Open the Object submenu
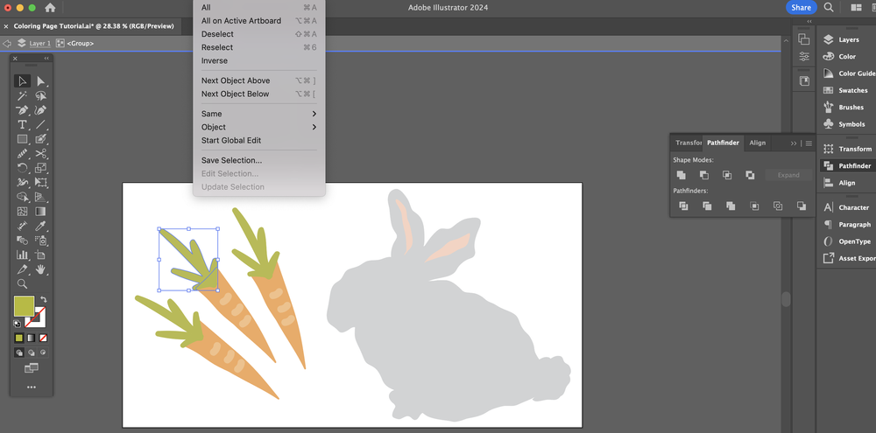Image resolution: width=876 pixels, height=433 pixels. (x=259, y=127)
